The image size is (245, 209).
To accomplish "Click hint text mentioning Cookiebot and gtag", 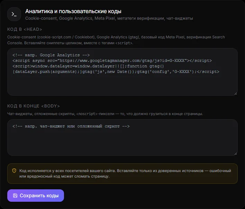I will pos(116,40).
